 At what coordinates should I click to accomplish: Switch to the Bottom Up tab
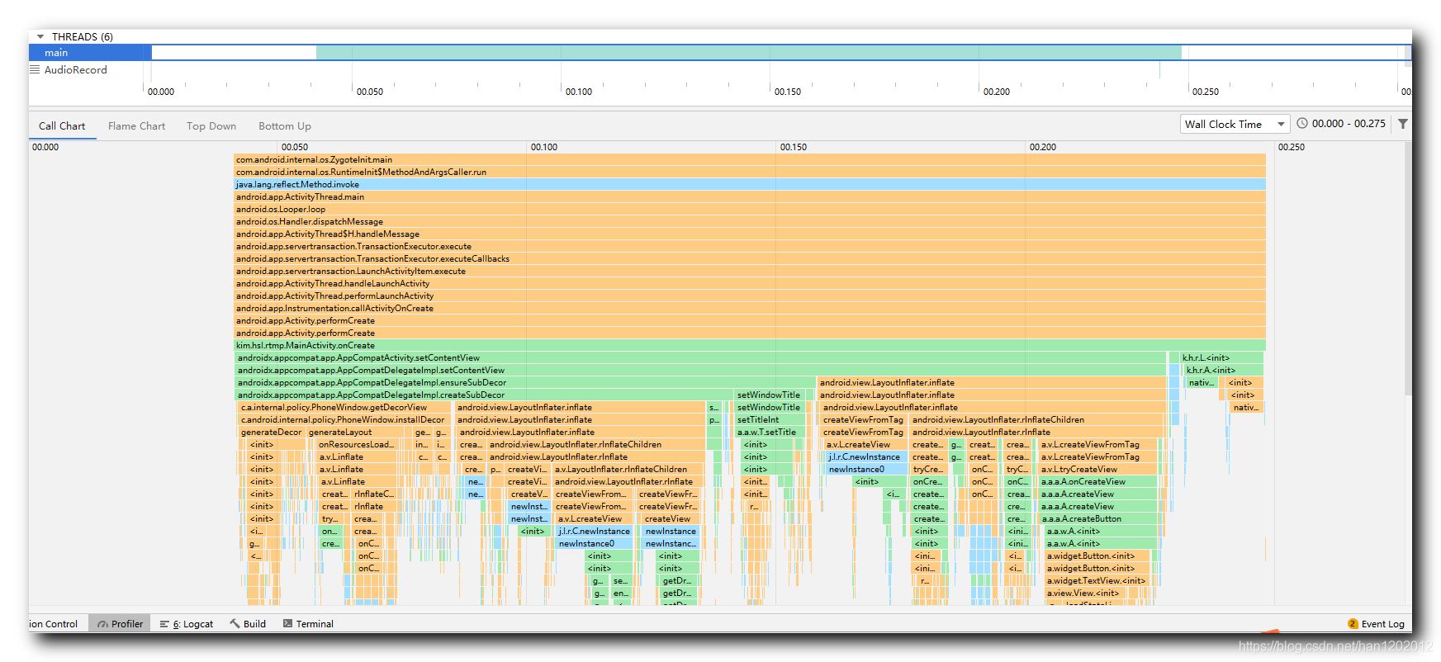pyautogui.click(x=285, y=126)
